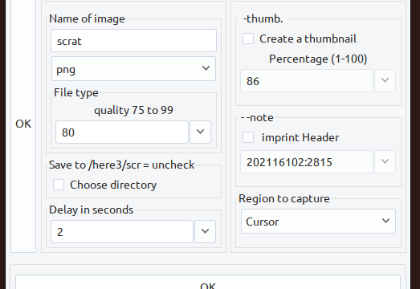Click the note field containing 202116102:2815
Viewport: 420px width, 289px height.
(x=307, y=162)
